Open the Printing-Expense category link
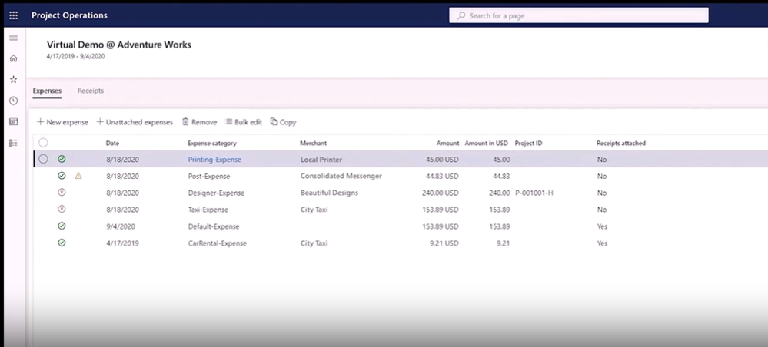The image size is (768, 347). 214,160
